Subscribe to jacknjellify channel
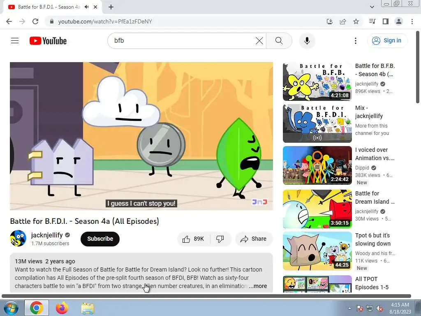 click(x=100, y=239)
